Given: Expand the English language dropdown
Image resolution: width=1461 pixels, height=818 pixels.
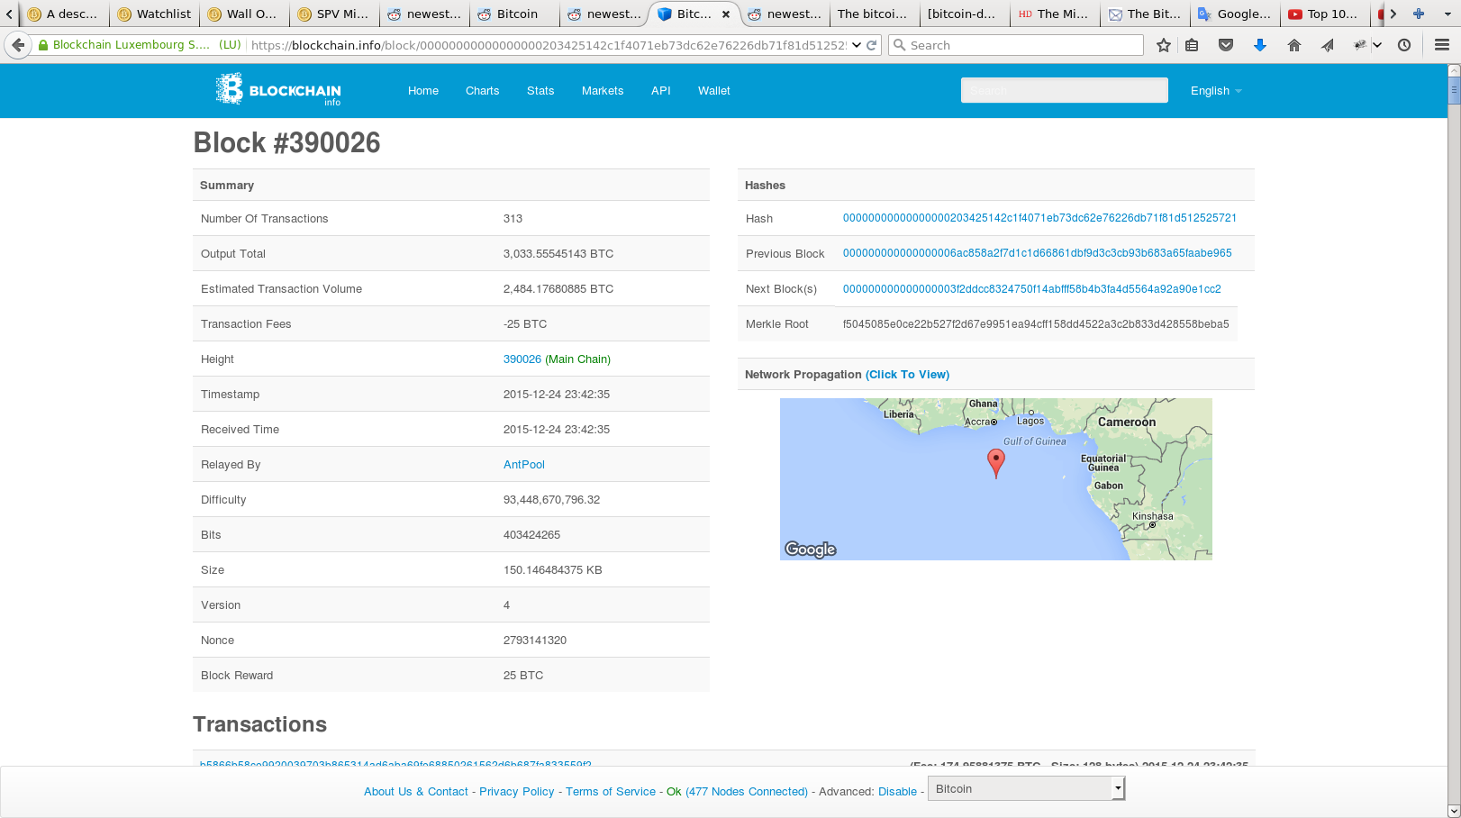Looking at the screenshot, I should (1216, 91).
